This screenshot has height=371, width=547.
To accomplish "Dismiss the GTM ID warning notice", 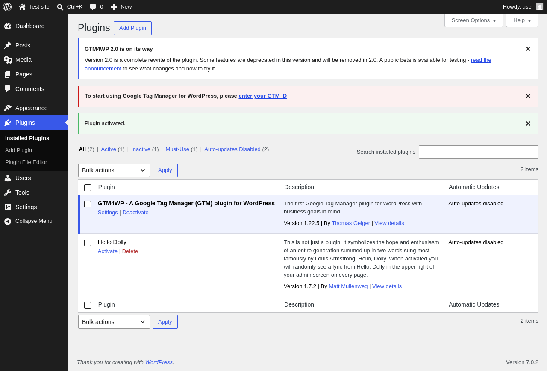I will (528, 96).
